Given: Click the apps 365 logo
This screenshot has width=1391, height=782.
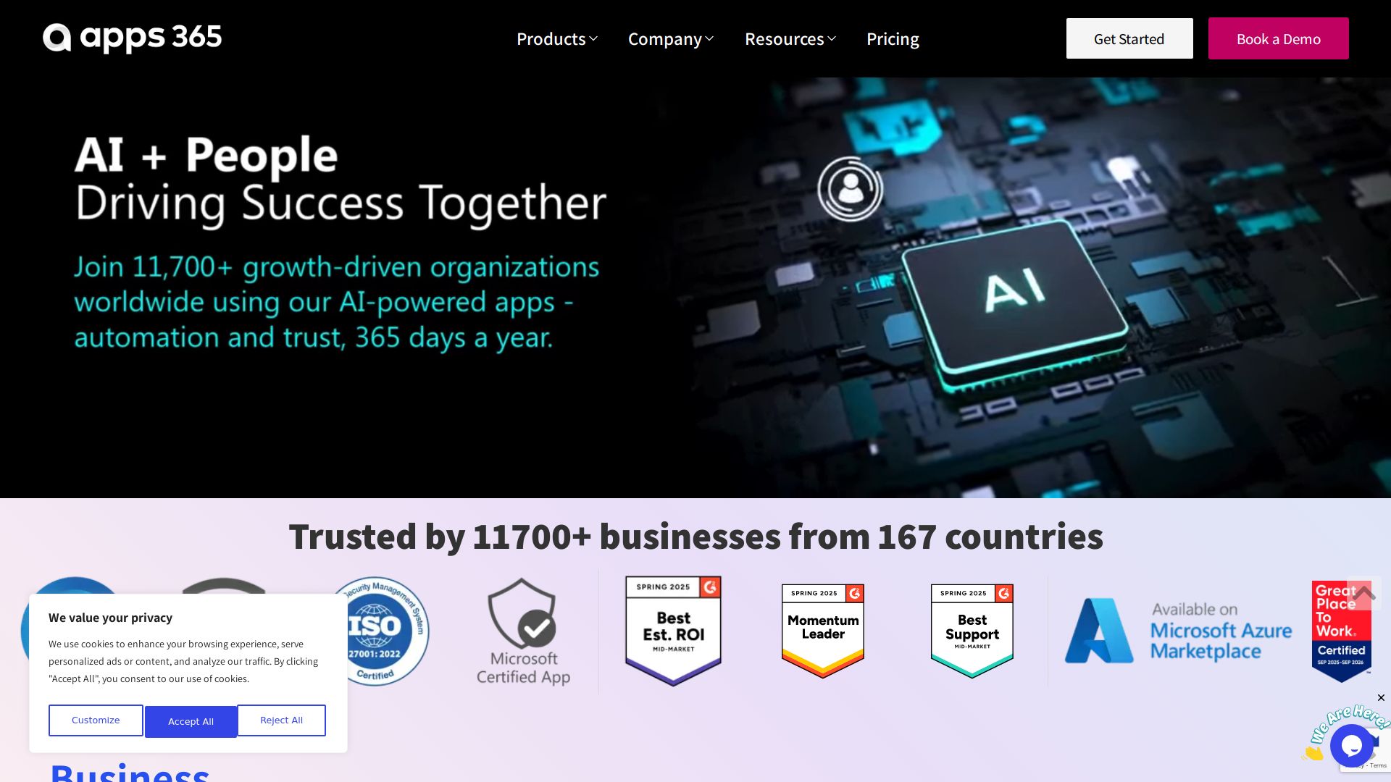Looking at the screenshot, I should [x=132, y=38].
